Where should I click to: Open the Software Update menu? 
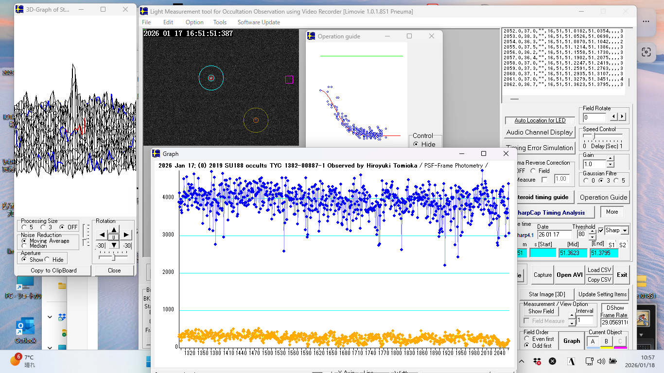click(259, 22)
